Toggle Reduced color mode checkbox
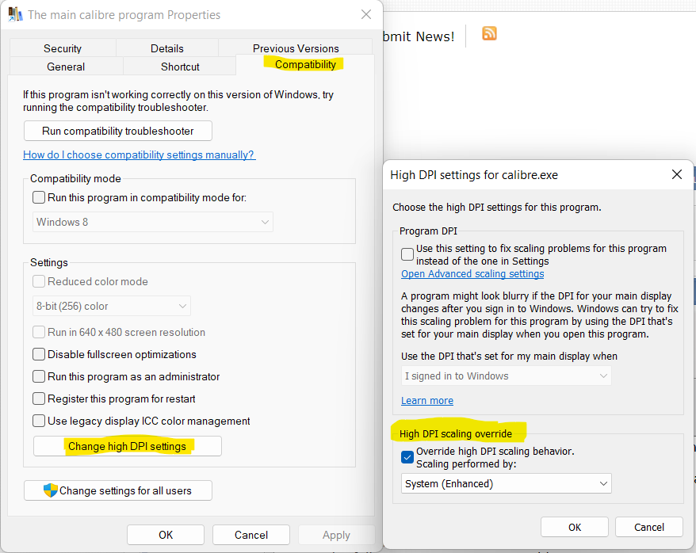Screen dimensions: 696x553 [x=39, y=281]
